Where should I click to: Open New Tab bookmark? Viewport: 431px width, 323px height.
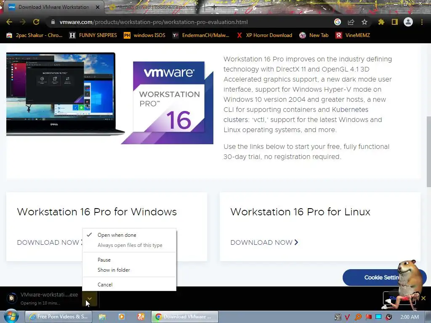tap(314, 35)
